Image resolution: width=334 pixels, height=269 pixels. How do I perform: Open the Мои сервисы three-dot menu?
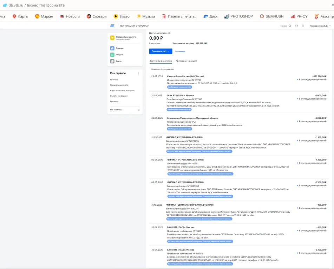[x=138, y=73]
